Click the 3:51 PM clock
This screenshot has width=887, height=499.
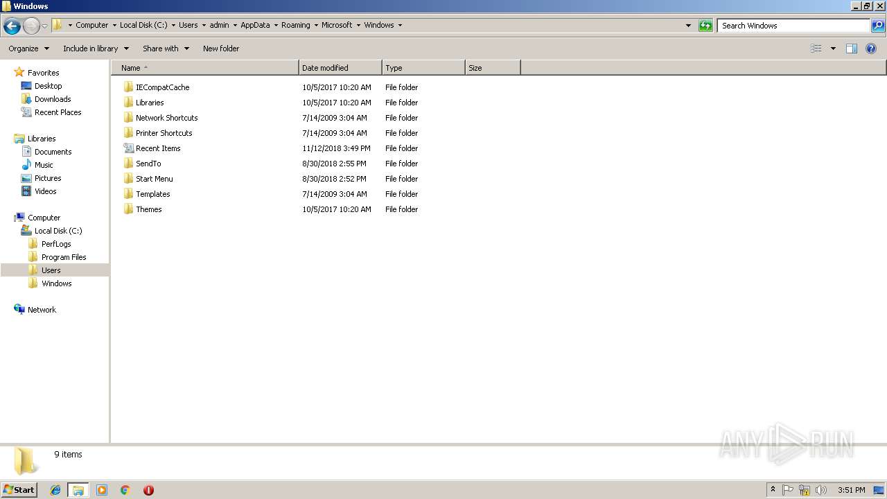coord(851,490)
